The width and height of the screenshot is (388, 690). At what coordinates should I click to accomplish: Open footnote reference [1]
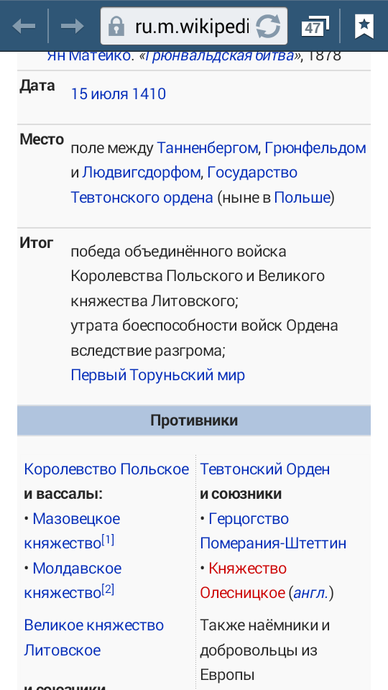pyautogui.click(x=108, y=540)
